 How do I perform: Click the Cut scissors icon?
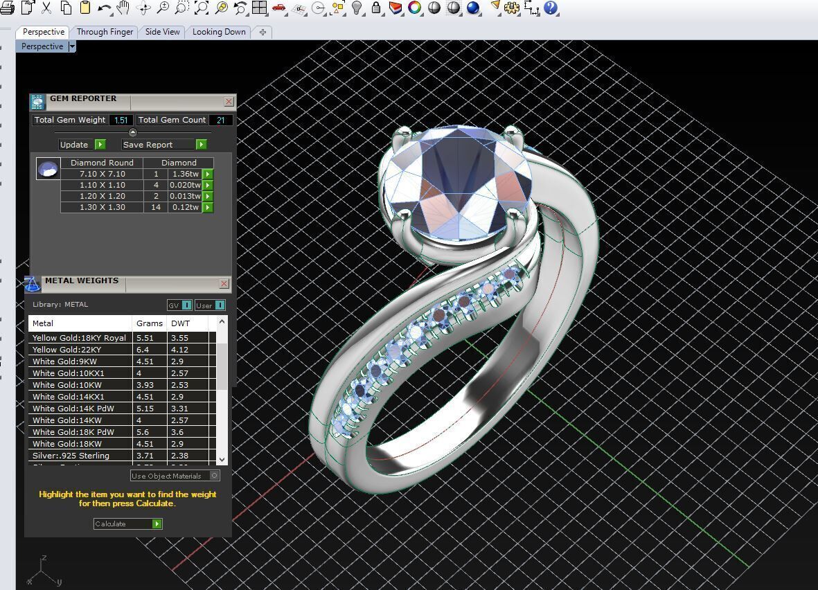coord(46,8)
